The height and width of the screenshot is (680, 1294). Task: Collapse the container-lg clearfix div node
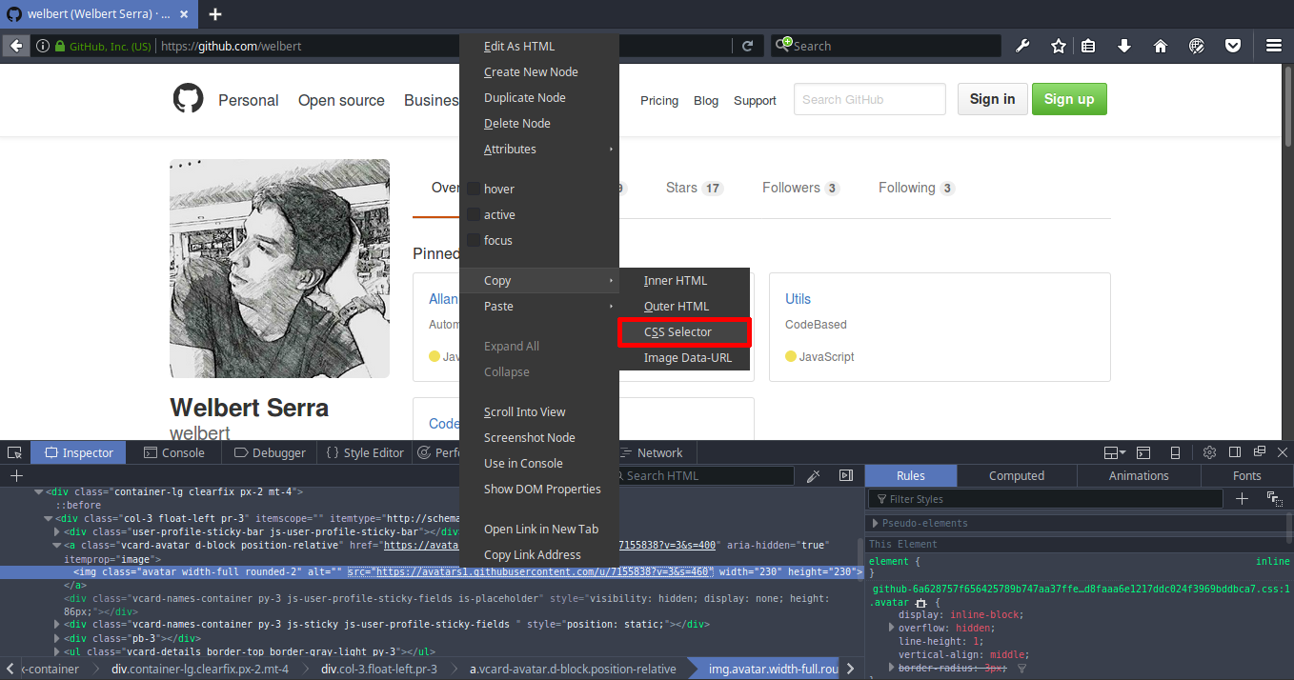point(38,492)
